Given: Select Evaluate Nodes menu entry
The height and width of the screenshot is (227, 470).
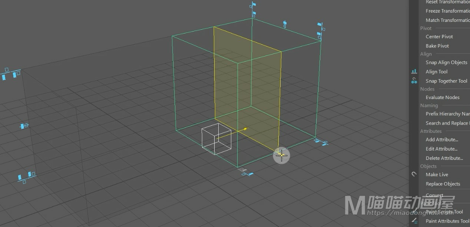Looking at the screenshot, I should click(442, 97).
